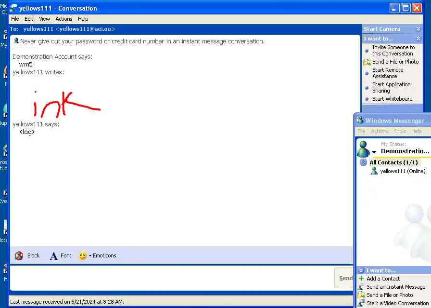Open the Emoticons dropdown arrow
Image resolution: width=431 pixels, height=308 pixels.
(x=90, y=256)
